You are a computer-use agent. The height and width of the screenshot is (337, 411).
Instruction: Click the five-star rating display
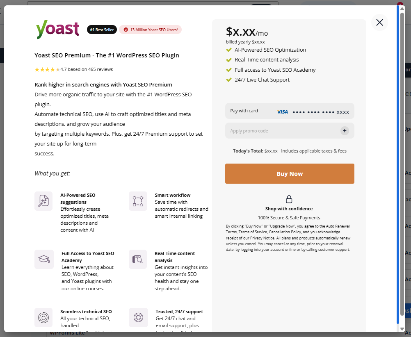tap(46, 69)
